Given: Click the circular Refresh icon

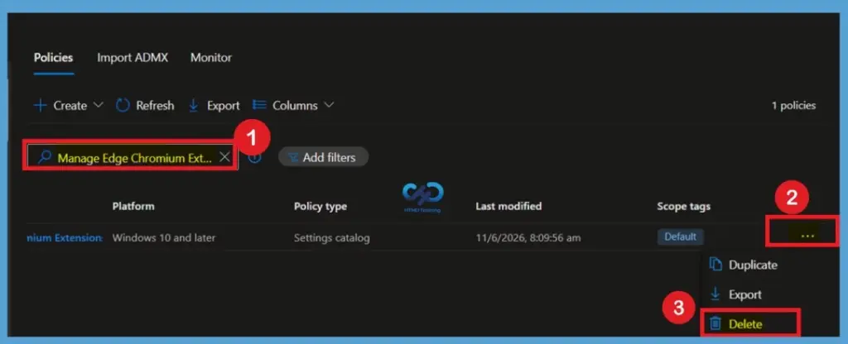Looking at the screenshot, I should 123,105.
